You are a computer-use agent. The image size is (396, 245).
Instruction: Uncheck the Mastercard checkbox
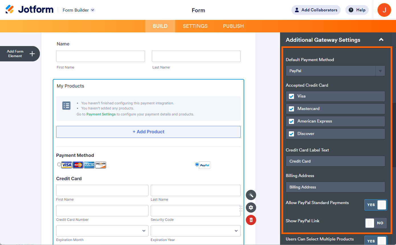(x=291, y=109)
